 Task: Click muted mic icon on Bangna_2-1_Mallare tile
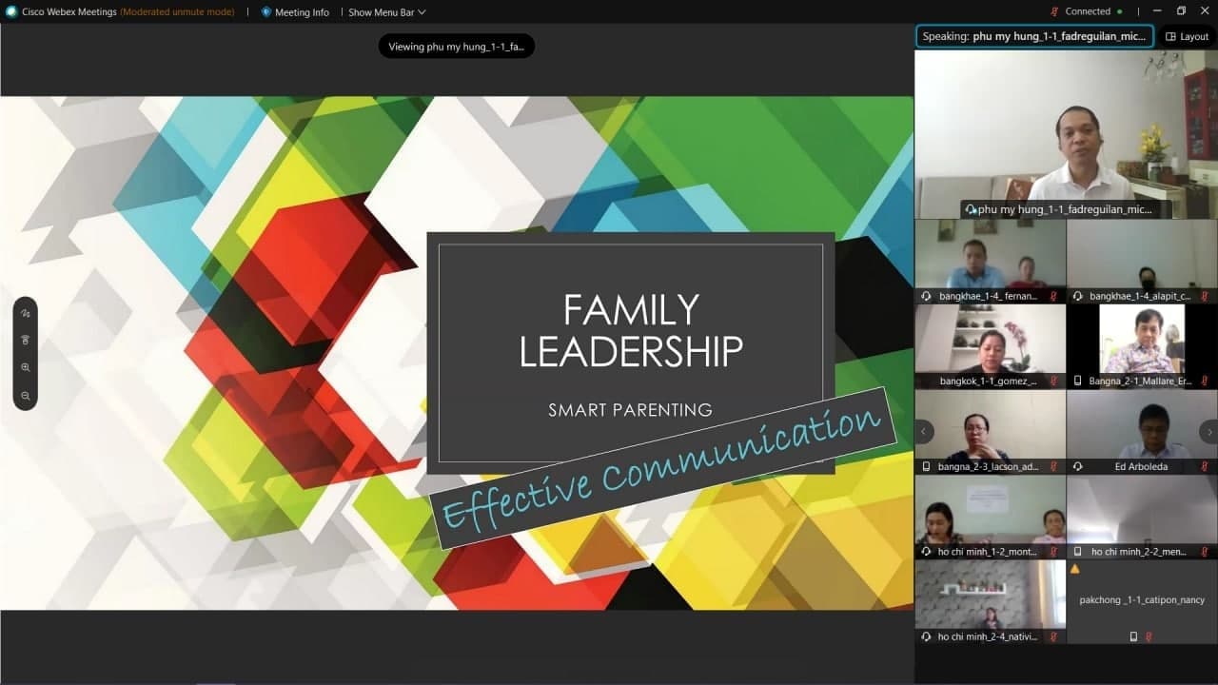[x=1204, y=381]
